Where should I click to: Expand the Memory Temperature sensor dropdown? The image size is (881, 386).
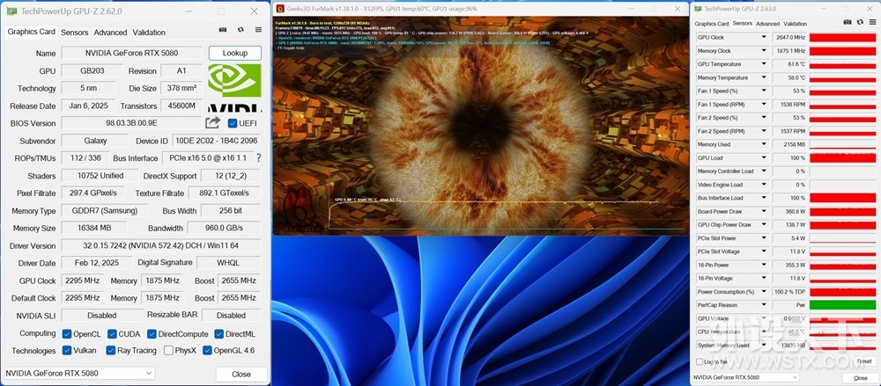click(764, 78)
